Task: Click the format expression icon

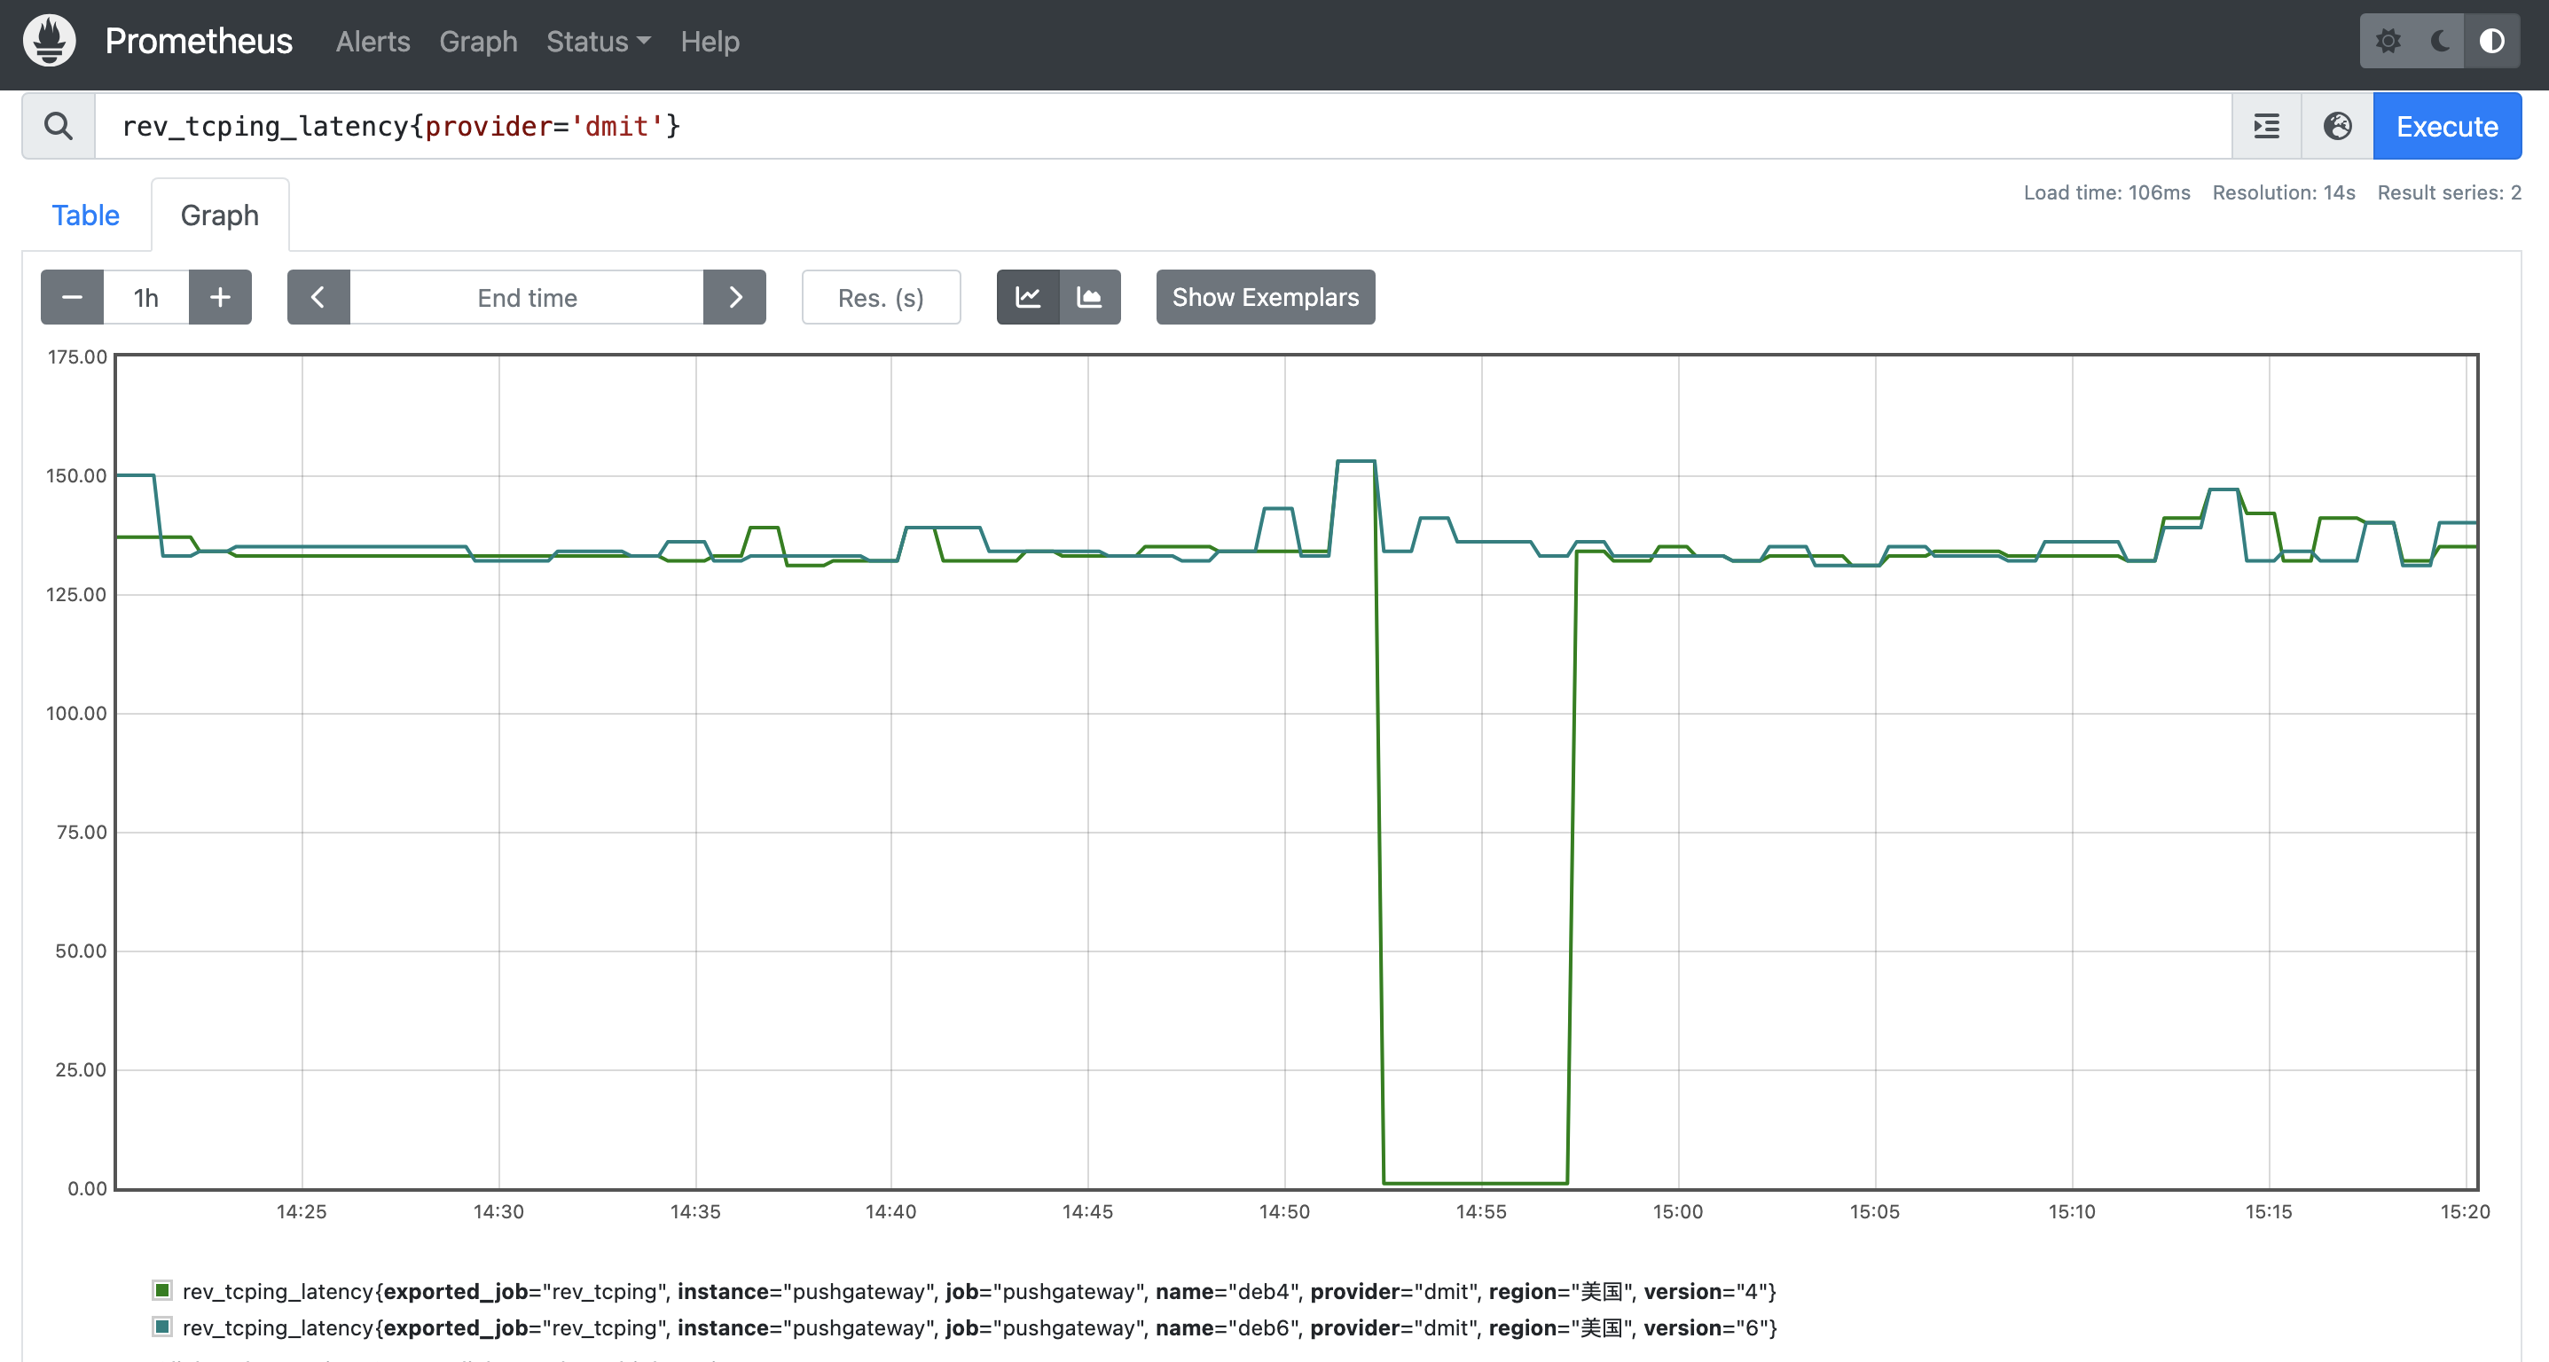Action: pyautogui.click(x=2266, y=126)
